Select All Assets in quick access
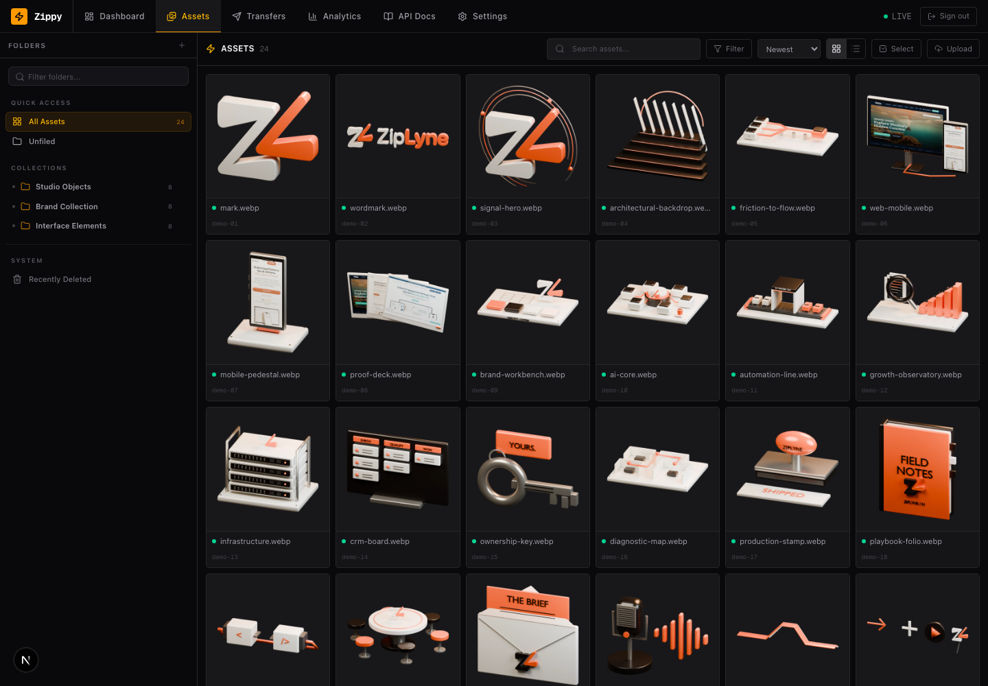 (x=98, y=121)
